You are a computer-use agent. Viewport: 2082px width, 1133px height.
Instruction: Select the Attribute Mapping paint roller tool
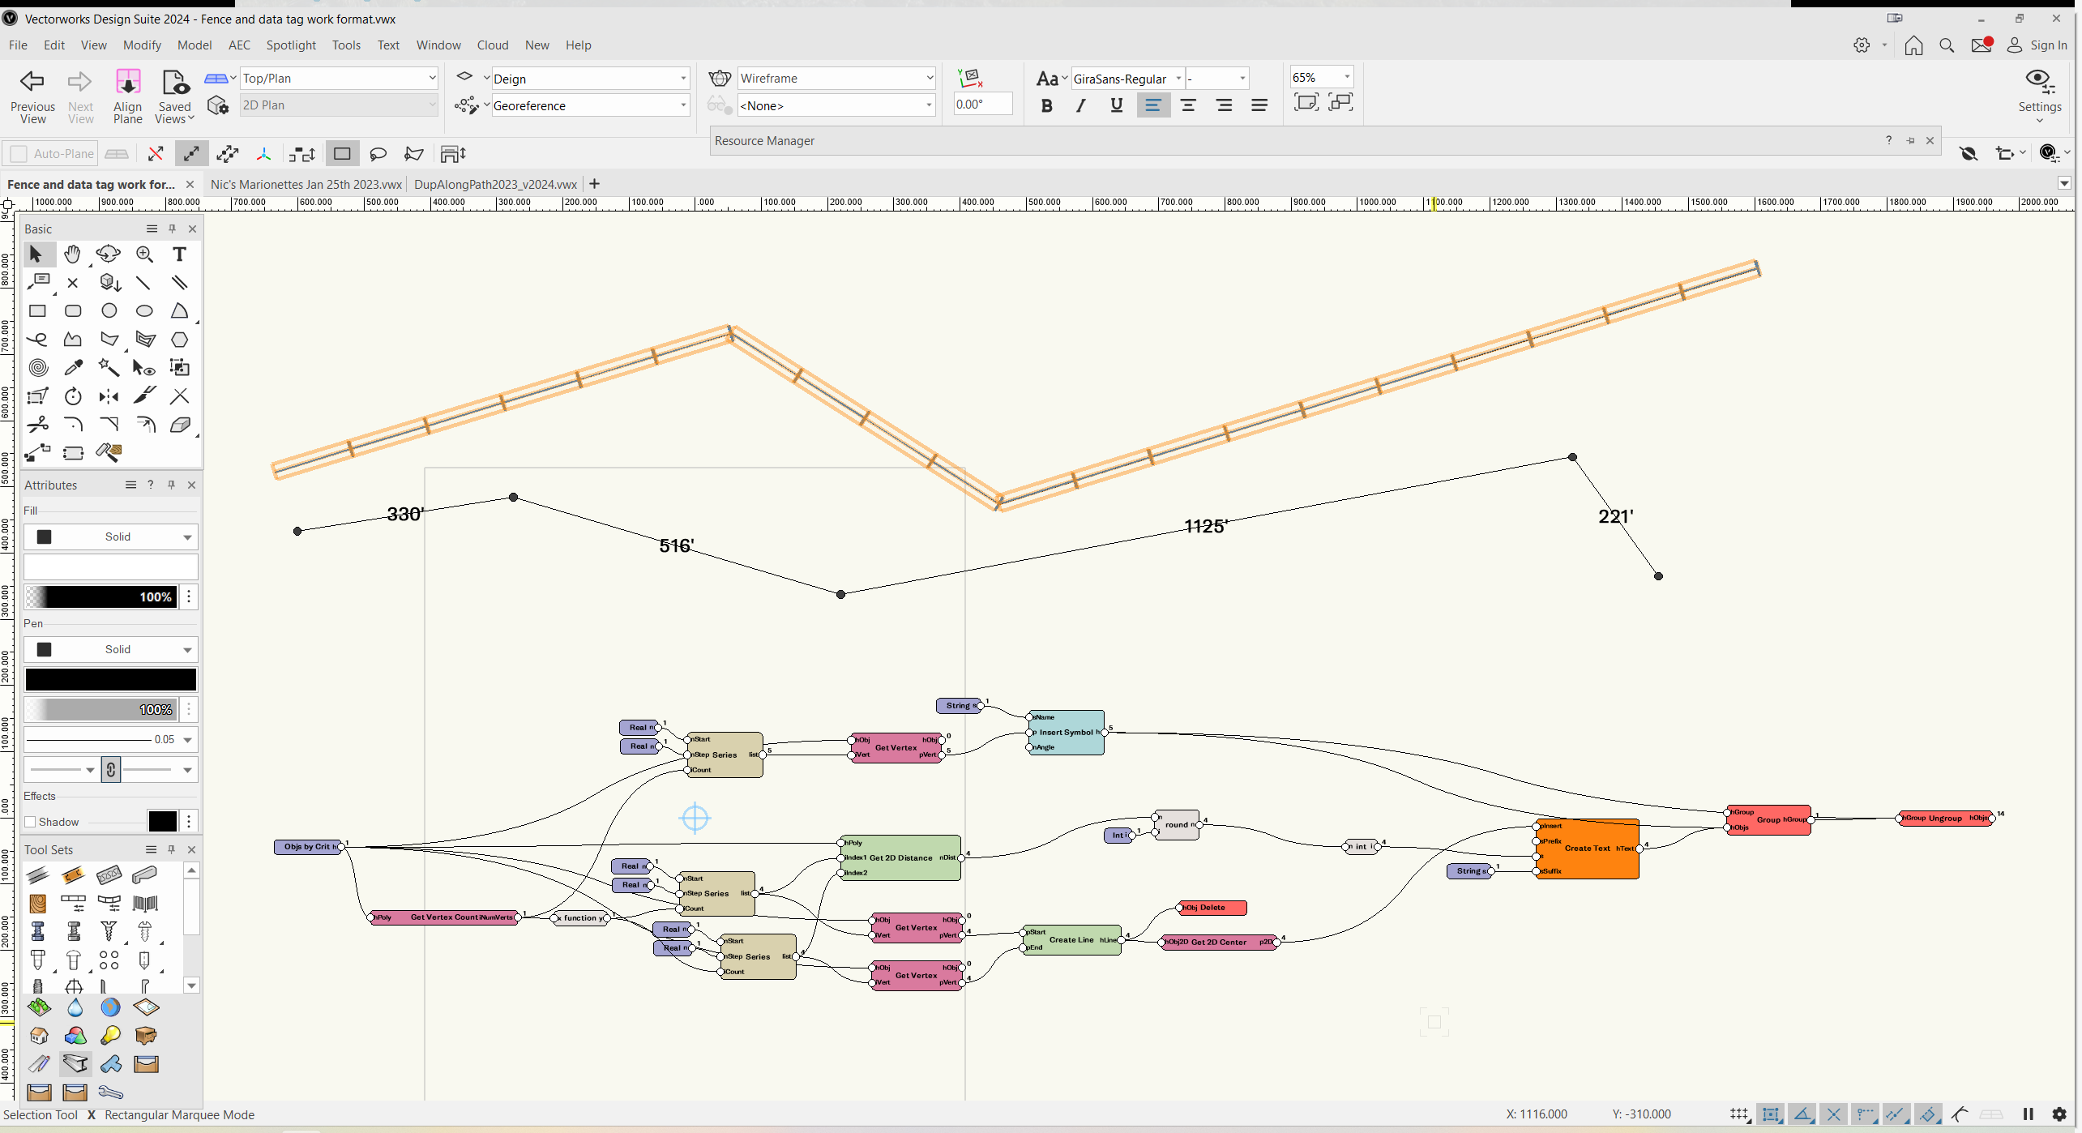109,452
